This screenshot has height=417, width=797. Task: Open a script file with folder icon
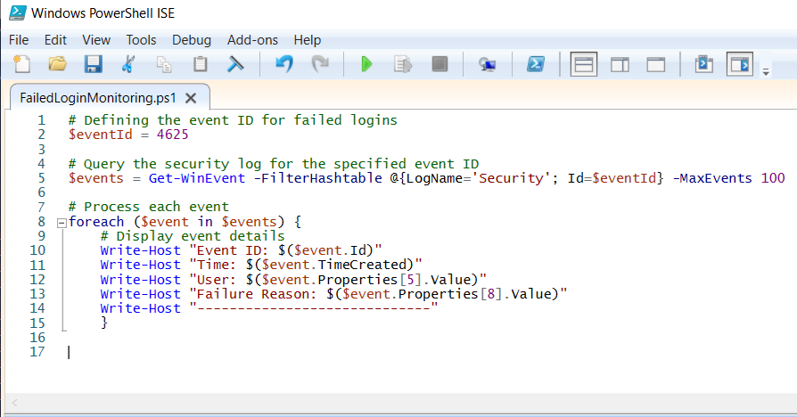(x=57, y=64)
